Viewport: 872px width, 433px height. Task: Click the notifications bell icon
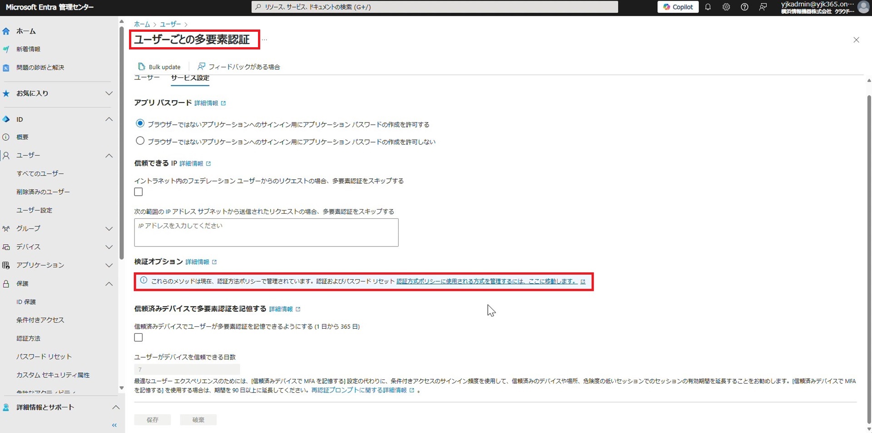pos(708,7)
